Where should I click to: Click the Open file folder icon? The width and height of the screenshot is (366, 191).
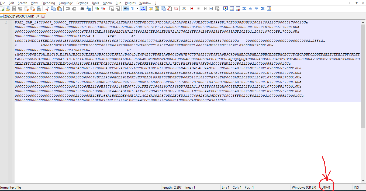(8, 9)
